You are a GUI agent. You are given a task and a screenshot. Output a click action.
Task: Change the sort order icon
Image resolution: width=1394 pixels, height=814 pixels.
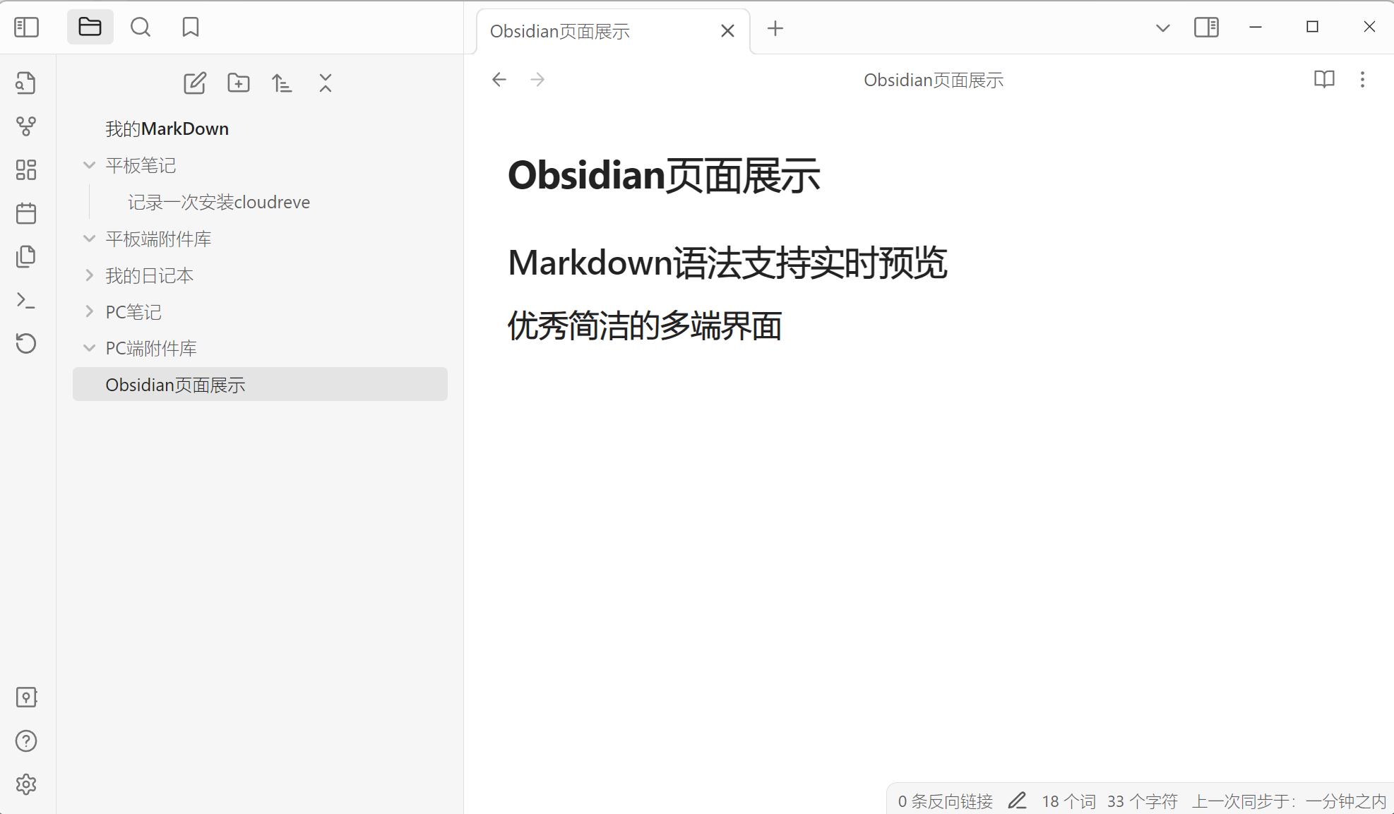point(282,83)
